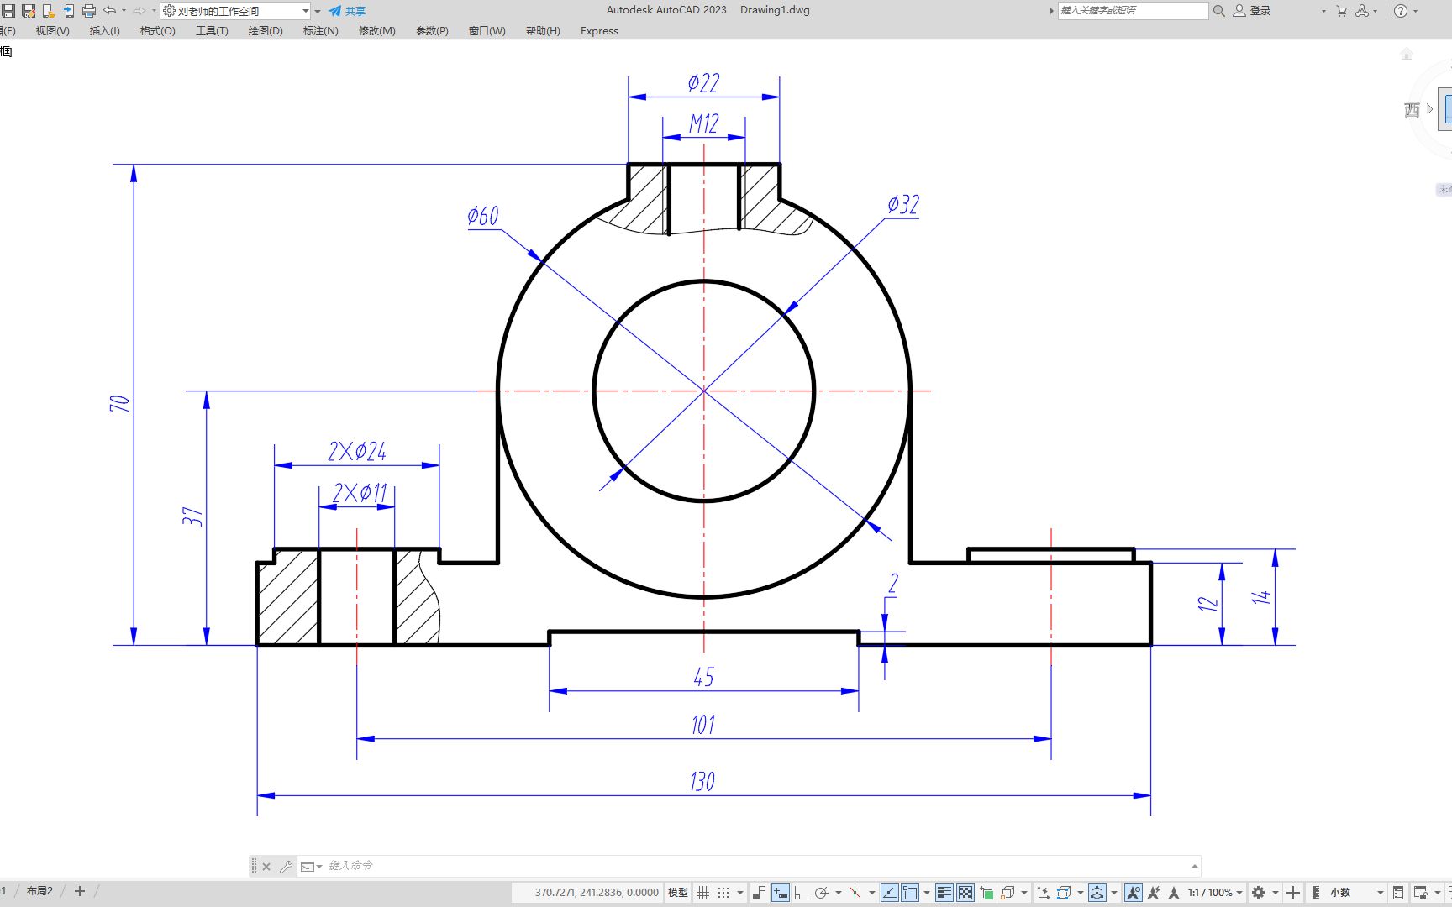Click the 模型 model space button
This screenshot has height=907, width=1452.
click(678, 893)
